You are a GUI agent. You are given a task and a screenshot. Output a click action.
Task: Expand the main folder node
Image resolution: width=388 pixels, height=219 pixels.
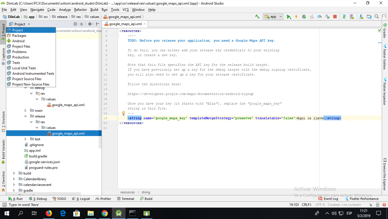click(25, 111)
